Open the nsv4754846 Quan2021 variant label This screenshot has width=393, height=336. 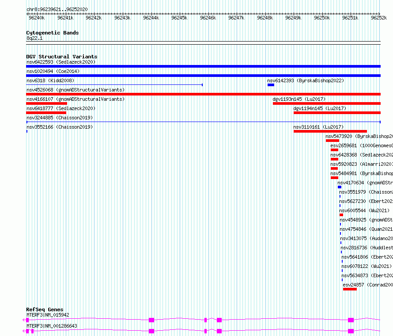366,229
